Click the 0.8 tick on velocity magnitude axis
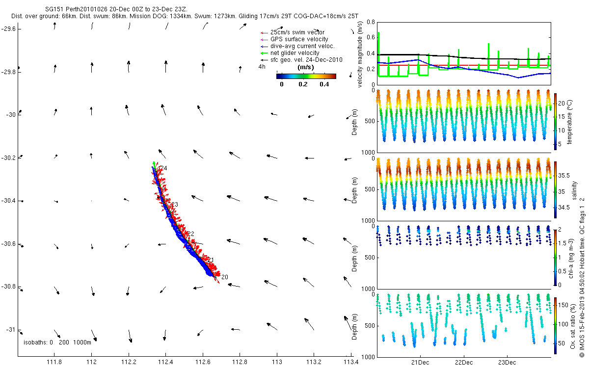 pyautogui.click(x=371, y=23)
